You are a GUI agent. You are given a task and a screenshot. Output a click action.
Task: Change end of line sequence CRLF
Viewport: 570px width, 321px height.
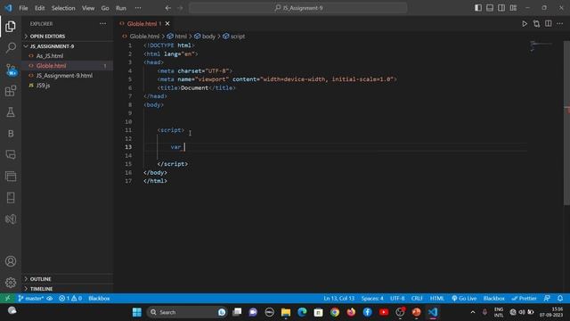tap(417, 298)
